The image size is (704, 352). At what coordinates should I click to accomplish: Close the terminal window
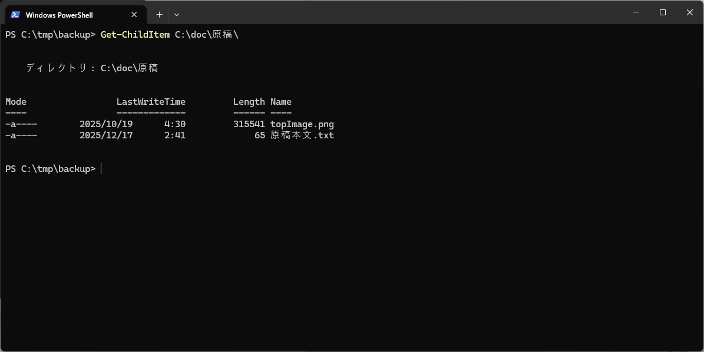point(690,12)
